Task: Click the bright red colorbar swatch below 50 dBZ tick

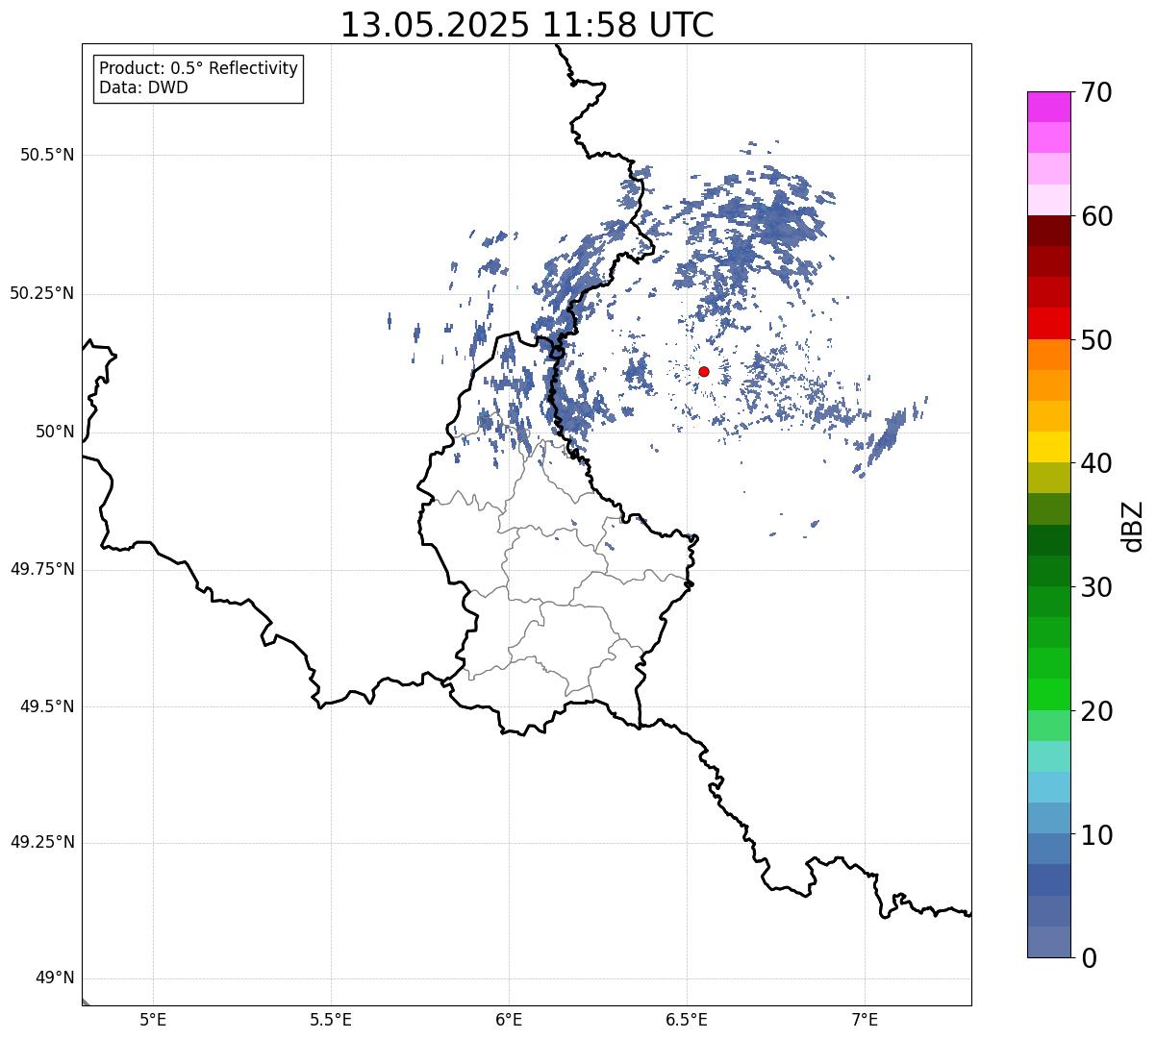Action: (1048, 324)
